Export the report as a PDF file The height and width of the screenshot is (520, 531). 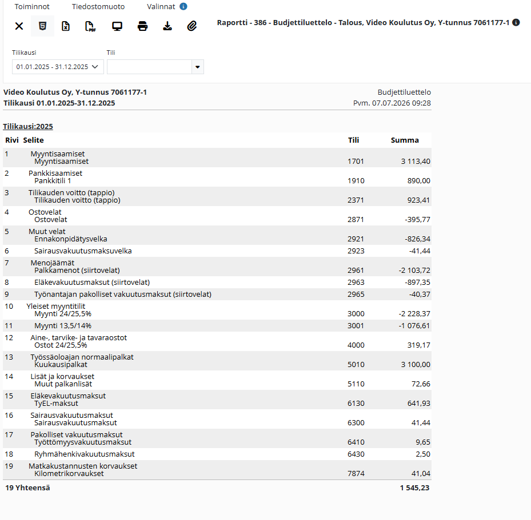[90, 26]
